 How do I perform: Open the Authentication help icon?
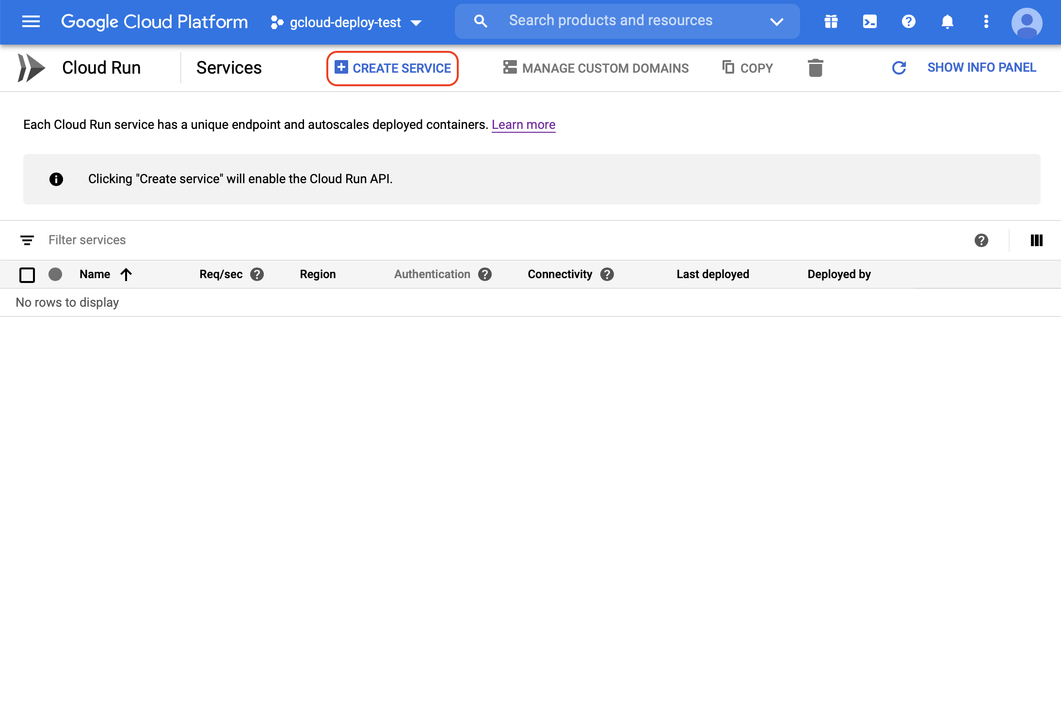[x=485, y=274]
